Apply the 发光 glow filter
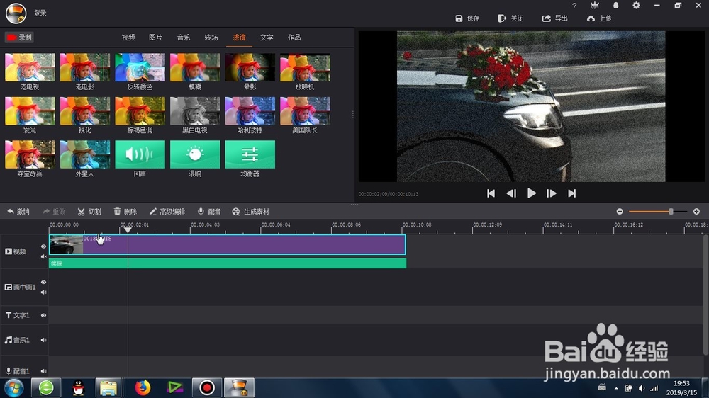The height and width of the screenshot is (398, 709). 30,110
